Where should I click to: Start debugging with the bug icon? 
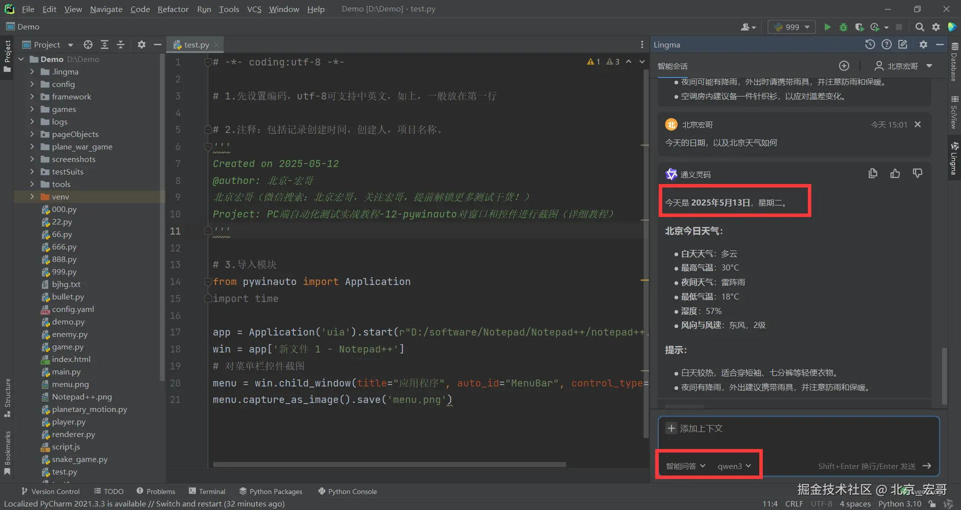[x=843, y=27]
